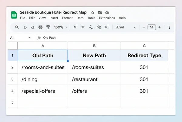Open the Format menu

67,18
